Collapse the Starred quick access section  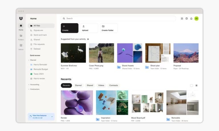(x=29, y=60)
